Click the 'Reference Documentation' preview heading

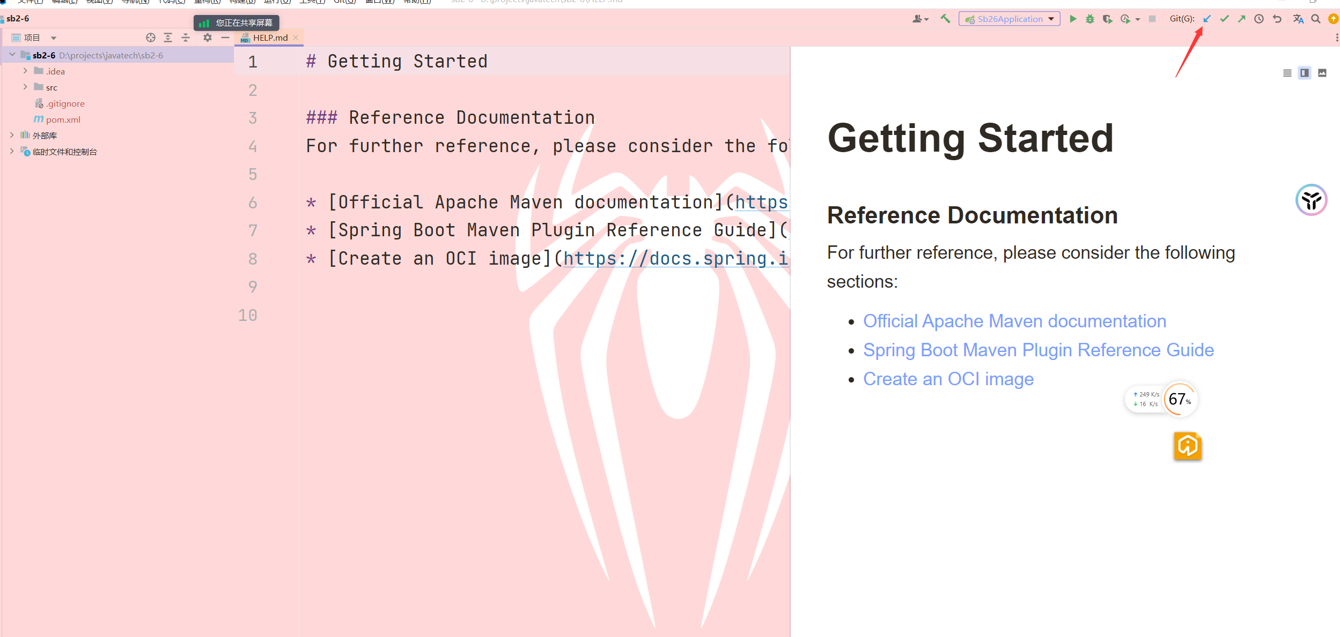pos(972,215)
